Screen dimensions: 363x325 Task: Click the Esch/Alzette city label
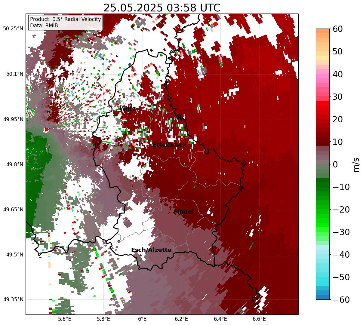pos(151,250)
